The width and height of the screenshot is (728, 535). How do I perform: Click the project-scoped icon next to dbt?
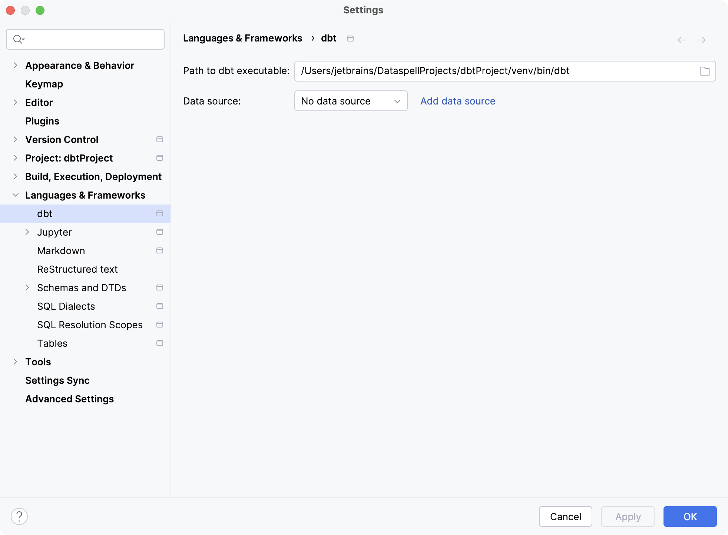click(x=160, y=213)
